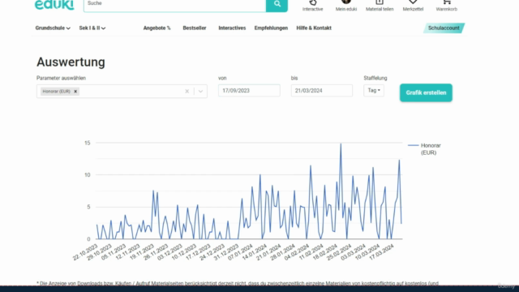
Task: Click the 22.10.2023 axis label
Action: coord(86,252)
